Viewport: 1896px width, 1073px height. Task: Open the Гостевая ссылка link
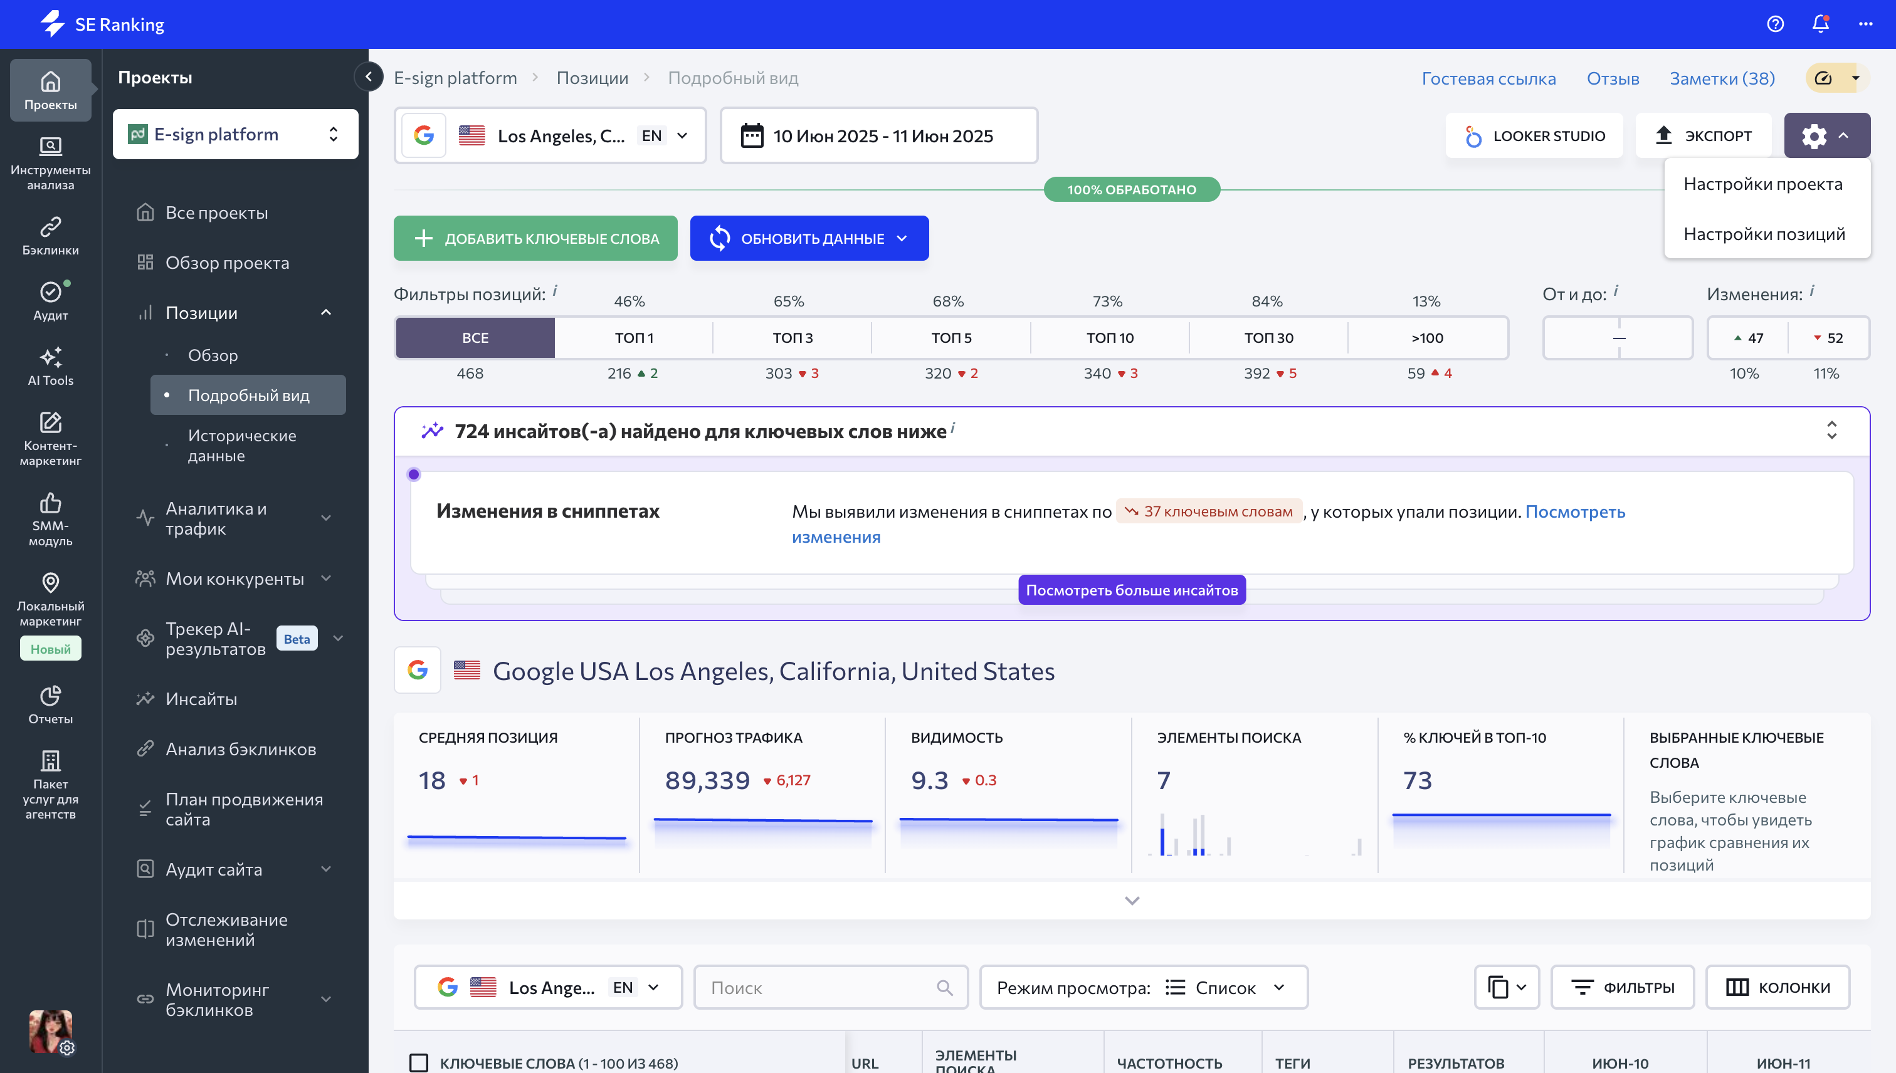1488,78
